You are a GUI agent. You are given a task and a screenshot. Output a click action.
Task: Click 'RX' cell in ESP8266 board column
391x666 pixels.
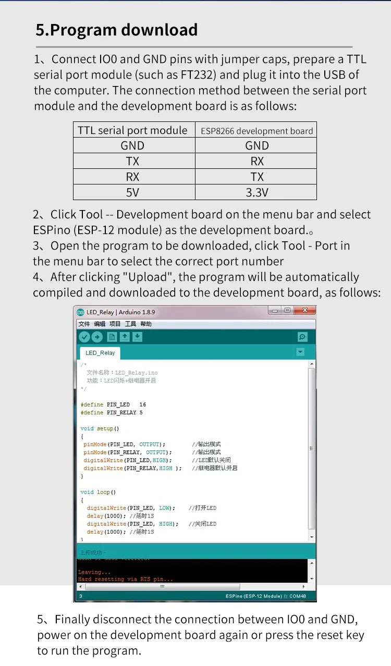coord(257,161)
